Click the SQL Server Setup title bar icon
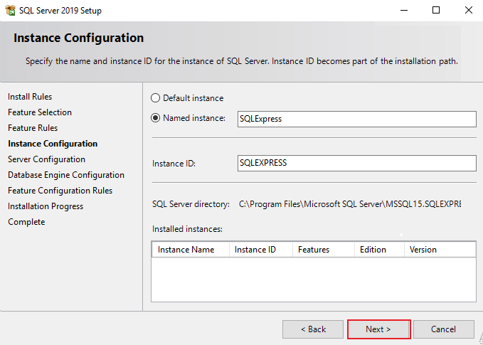Image resolution: width=483 pixels, height=345 pixels. pyautogui.click(x=9, y=10)
